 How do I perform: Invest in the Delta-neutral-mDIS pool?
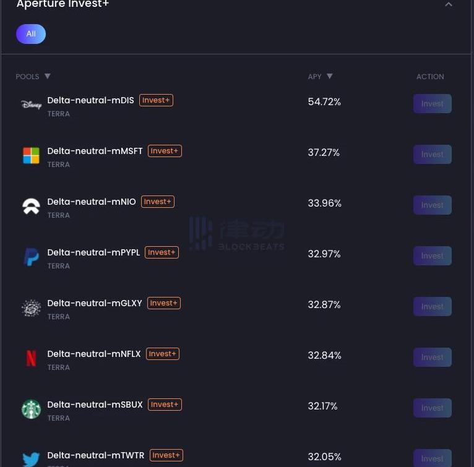(433, 104)
